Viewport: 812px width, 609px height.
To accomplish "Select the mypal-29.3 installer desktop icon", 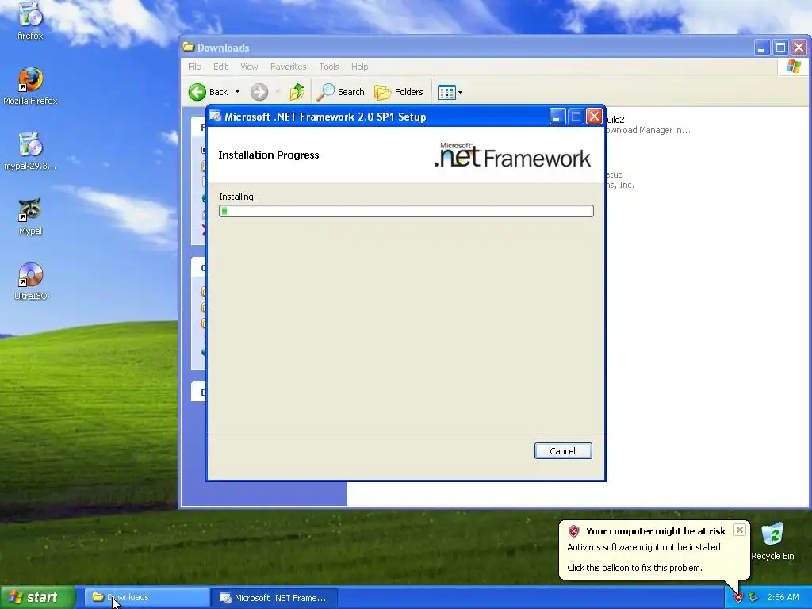I will (x=30, y=151).
